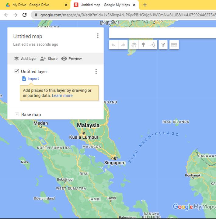Go back with browser back arrow
Viewport: 216px width, 219px height.
6,15
